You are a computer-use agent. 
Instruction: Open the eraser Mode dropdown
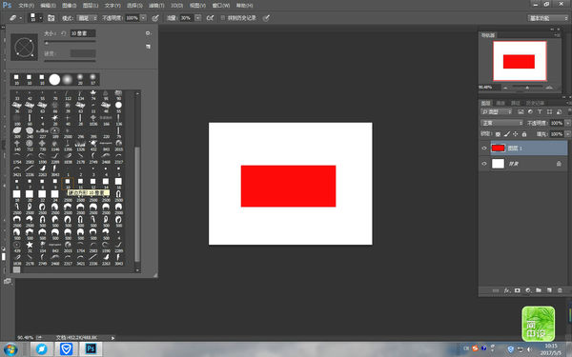pyautogui.click(x=87, y=18)
